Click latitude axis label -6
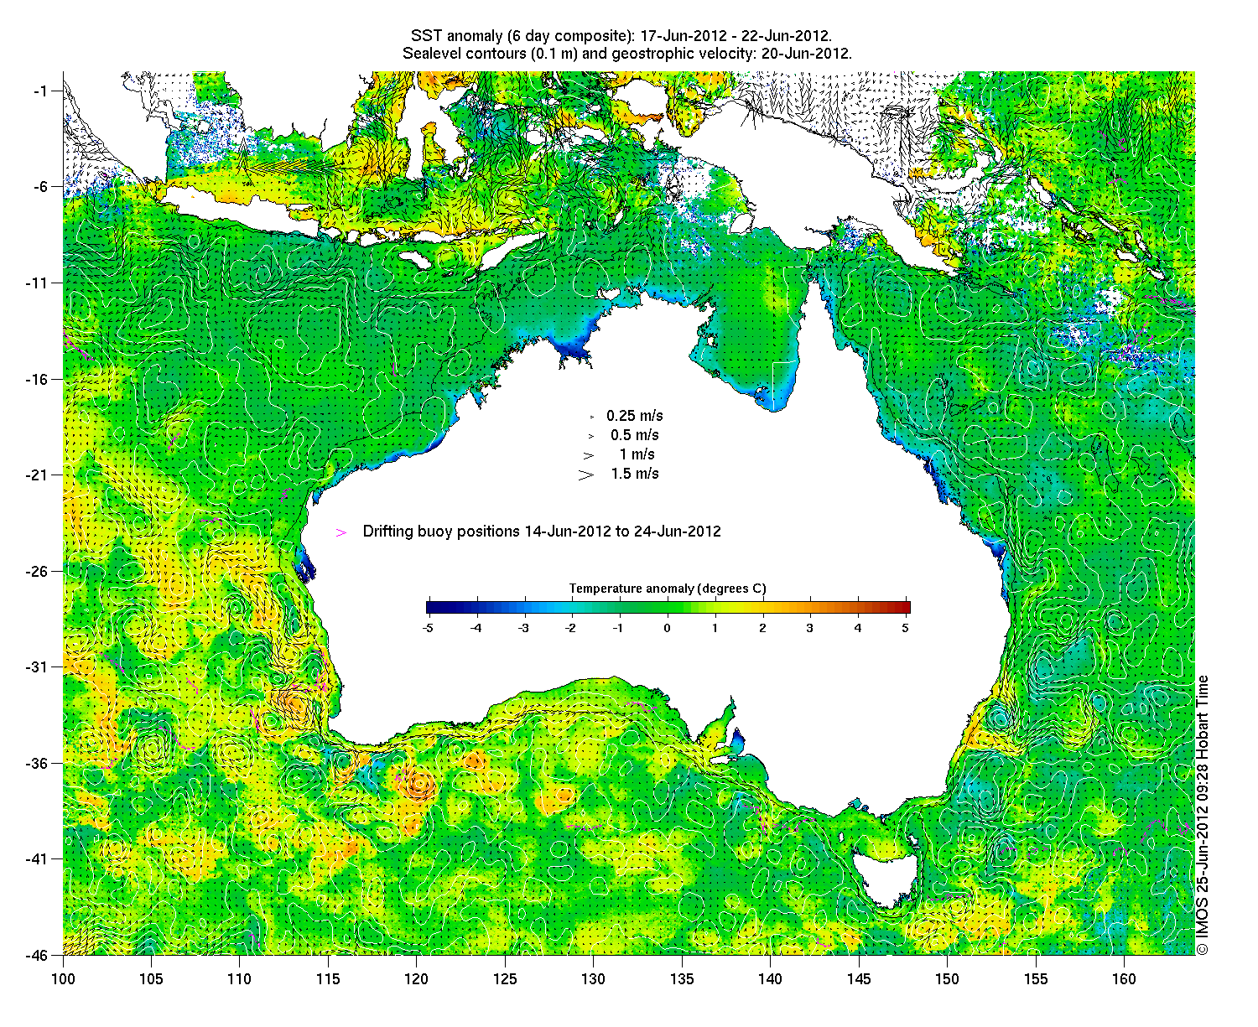1258x1027 pixels. coord(41,187)
